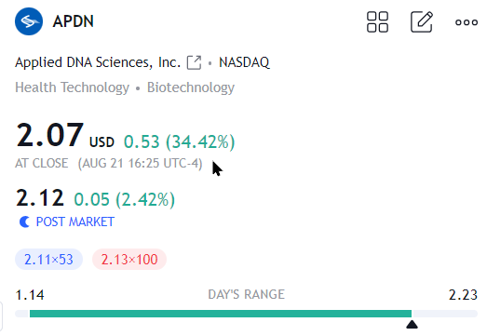Viewport: 487px width, 336px height.
Task: Open external link icon beside company name
Action: (x=194, y=62)
